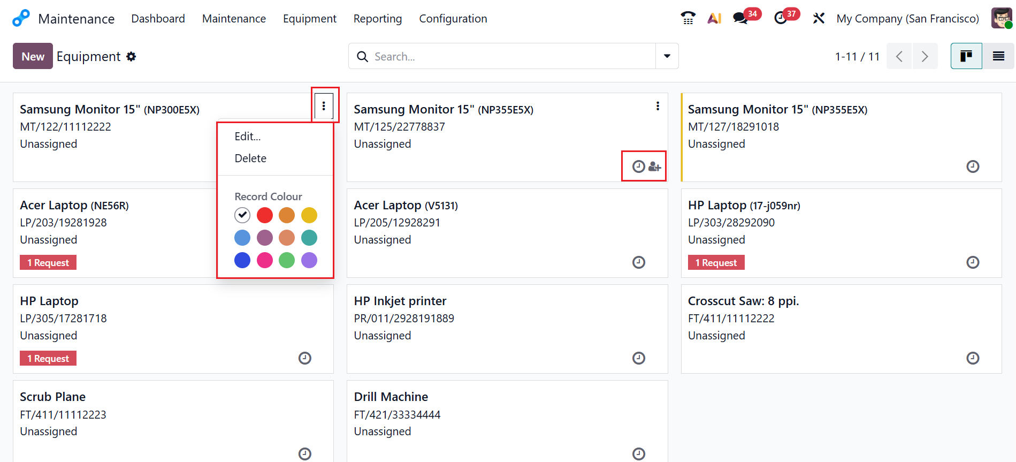Open the activities clock icon showing 37
The height and width of the screenshot is (462, 1016).
pos(781,18)
